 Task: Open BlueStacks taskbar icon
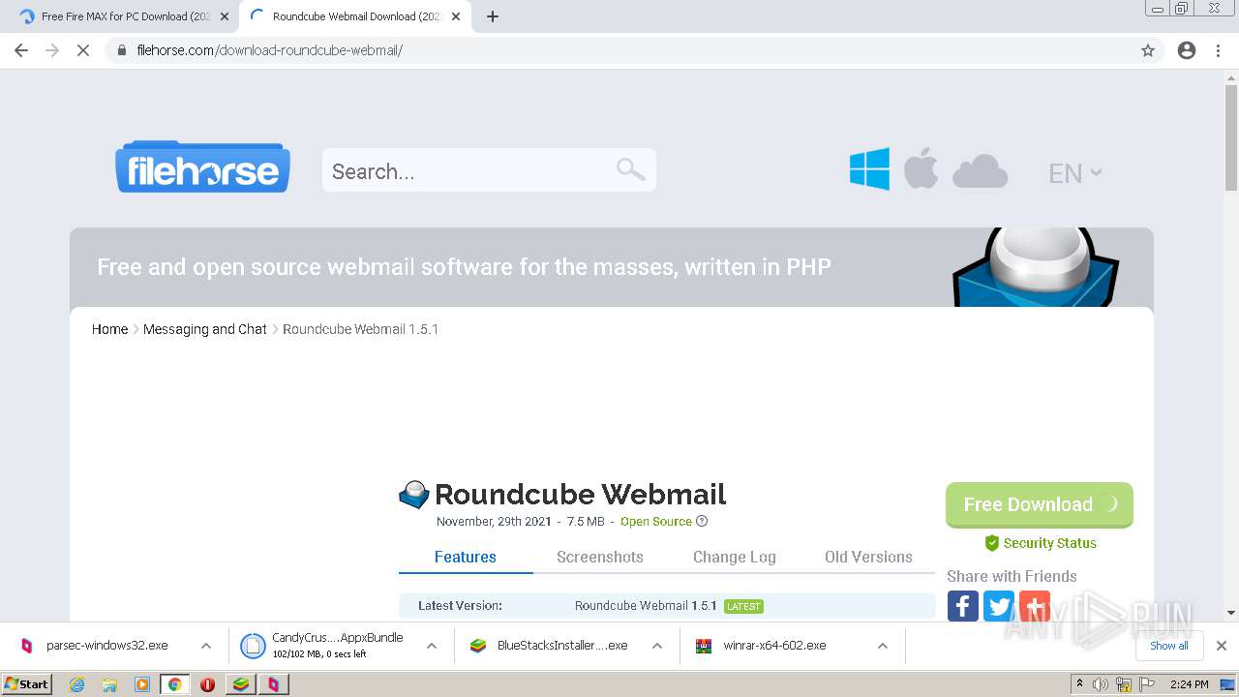[x=240, y=684]
